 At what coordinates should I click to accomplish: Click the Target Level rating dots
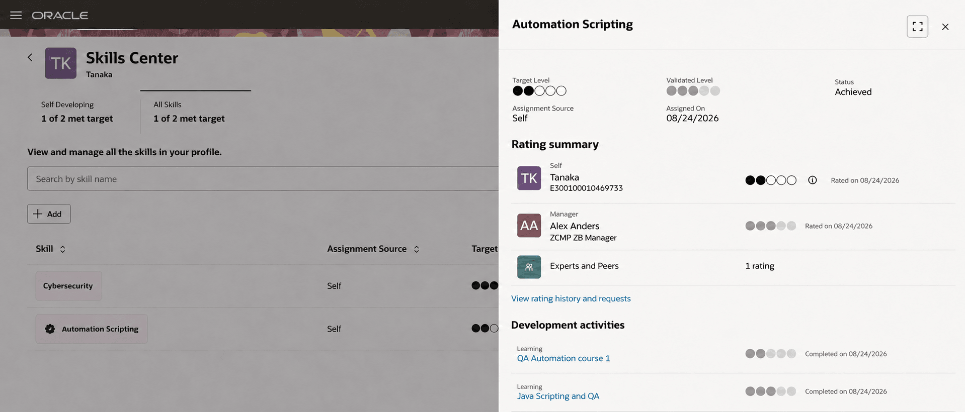pyautogui.click(x=539, y=91)
